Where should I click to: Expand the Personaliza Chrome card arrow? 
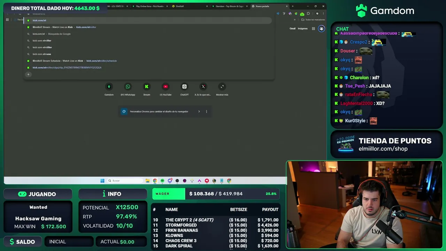(x=199, y=112)
